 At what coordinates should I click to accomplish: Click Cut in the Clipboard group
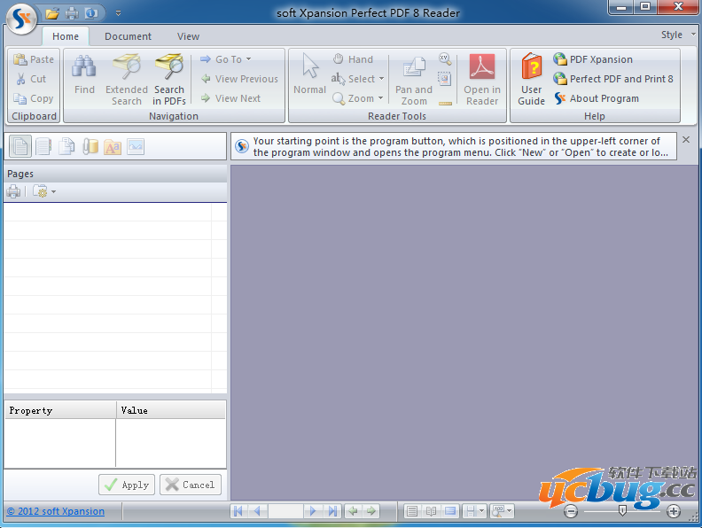click(31, 79)
